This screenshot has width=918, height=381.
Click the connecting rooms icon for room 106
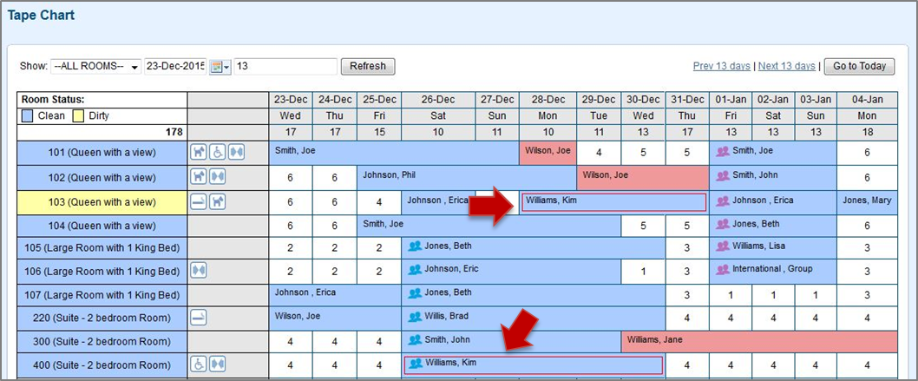(x=199, y=271)
